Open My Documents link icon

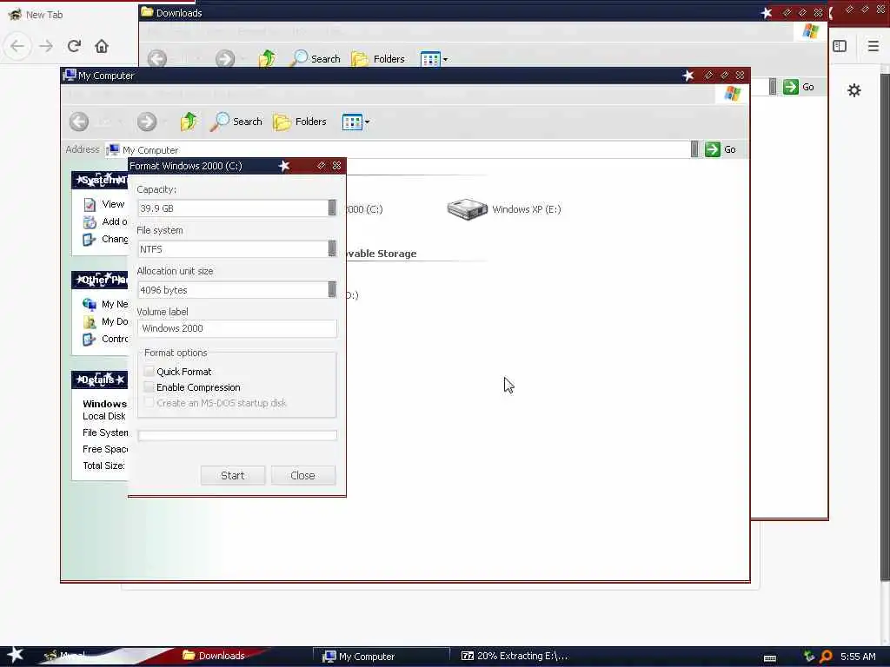pos(90,321)
